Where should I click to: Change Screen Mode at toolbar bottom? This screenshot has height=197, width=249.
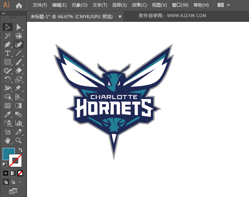[x=13, y=191]
